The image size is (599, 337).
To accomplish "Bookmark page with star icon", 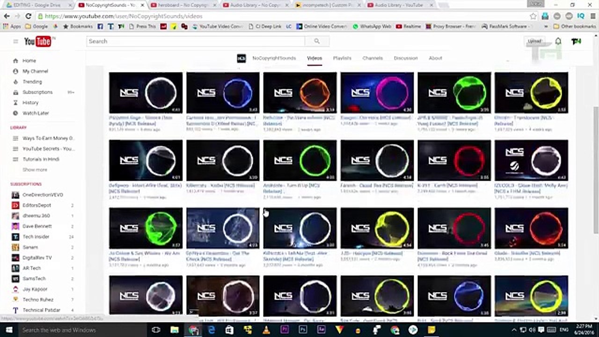I will point(533,16).
